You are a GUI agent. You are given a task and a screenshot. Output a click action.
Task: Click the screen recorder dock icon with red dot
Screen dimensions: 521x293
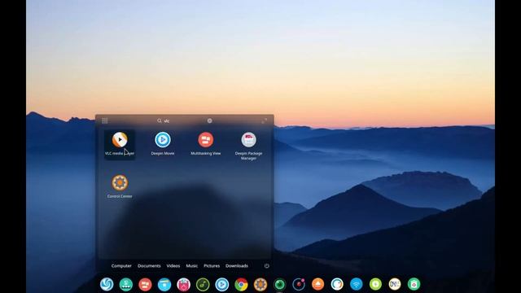click(x=299, y=284)
